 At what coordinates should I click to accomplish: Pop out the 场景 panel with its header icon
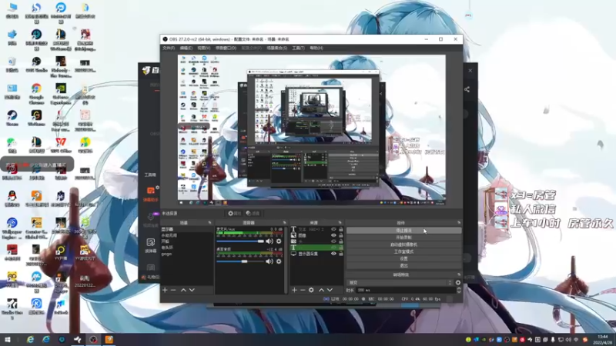pos(209,223)
